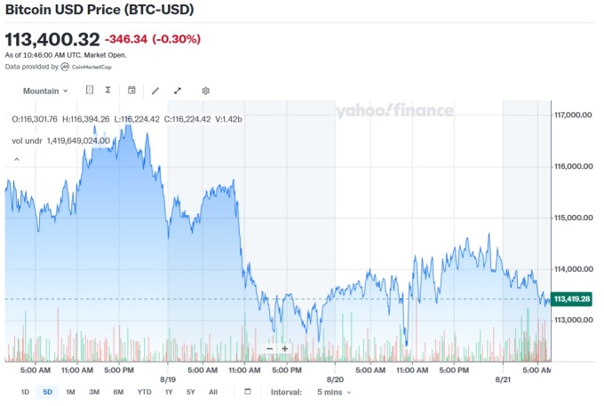The width and height of the screenshot is (604, 406).
Task: Click the events calendar icon in toolbar
Action: coord(131,91)
